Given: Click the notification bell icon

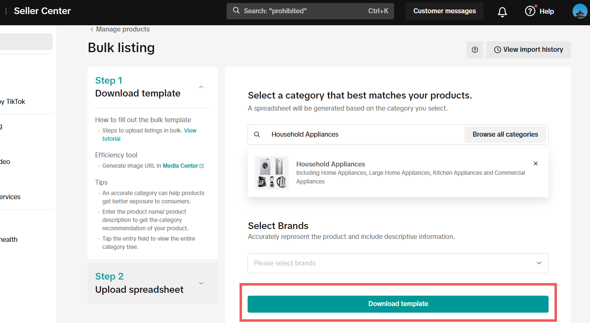Looking at the screenshot, I should pyautogui.click(x=502, y=12).
